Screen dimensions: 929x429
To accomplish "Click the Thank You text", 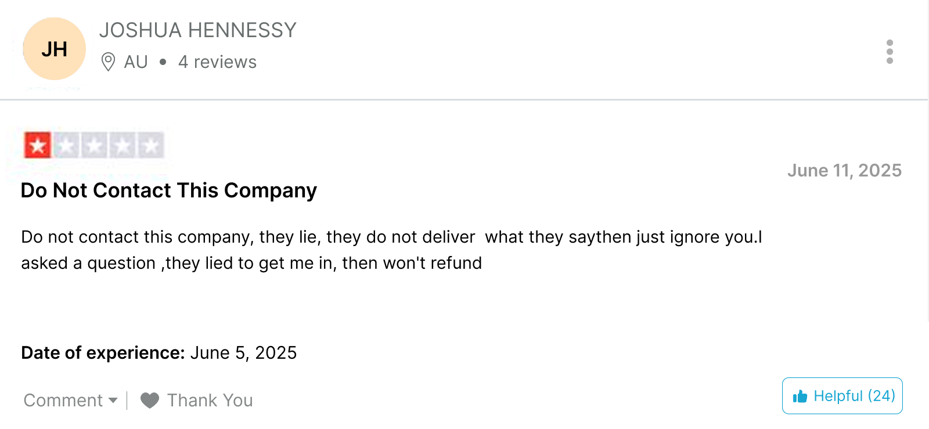I will (210, 401).
